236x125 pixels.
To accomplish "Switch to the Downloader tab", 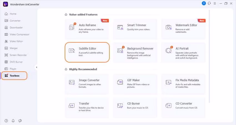I will coord(16,28).
